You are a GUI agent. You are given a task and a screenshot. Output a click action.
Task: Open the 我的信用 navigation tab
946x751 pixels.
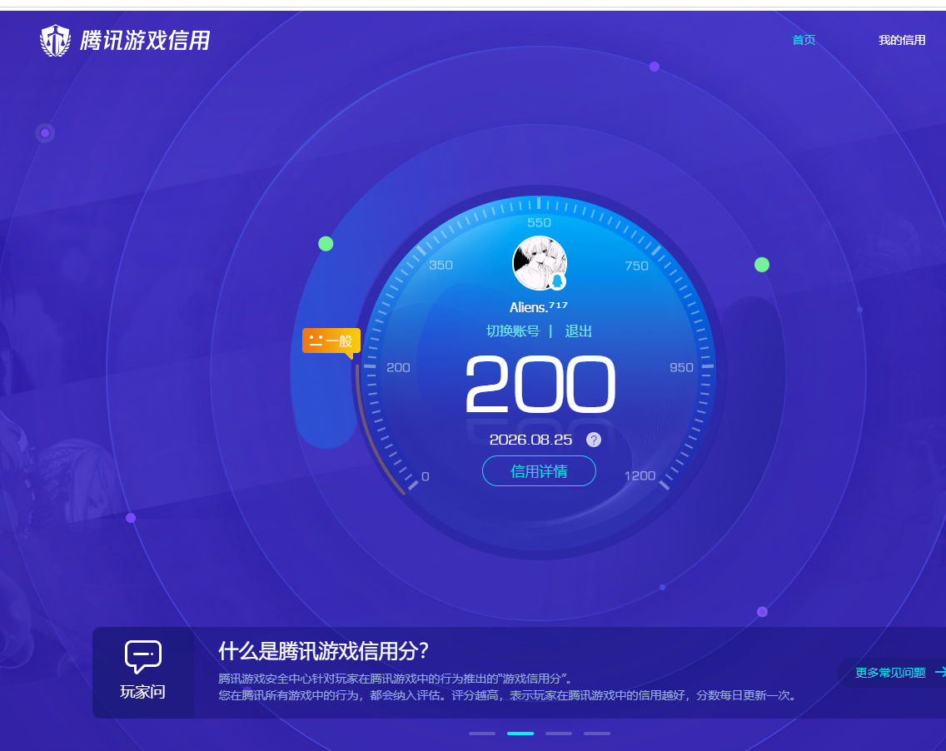pos(901,40)
